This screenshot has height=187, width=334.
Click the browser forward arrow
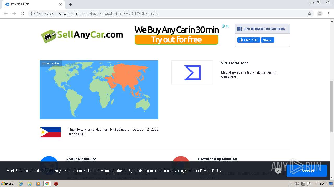14,14
